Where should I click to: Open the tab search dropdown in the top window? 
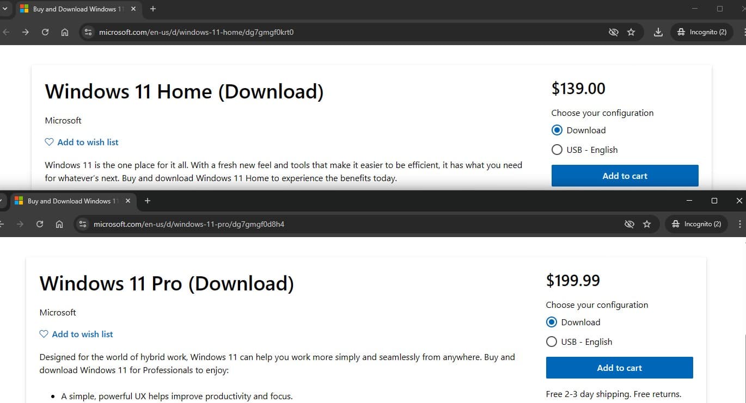tap(5, 9)
